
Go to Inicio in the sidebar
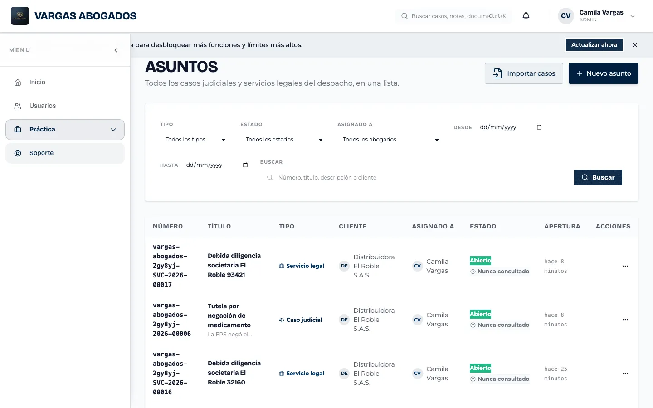click(65, 82)
